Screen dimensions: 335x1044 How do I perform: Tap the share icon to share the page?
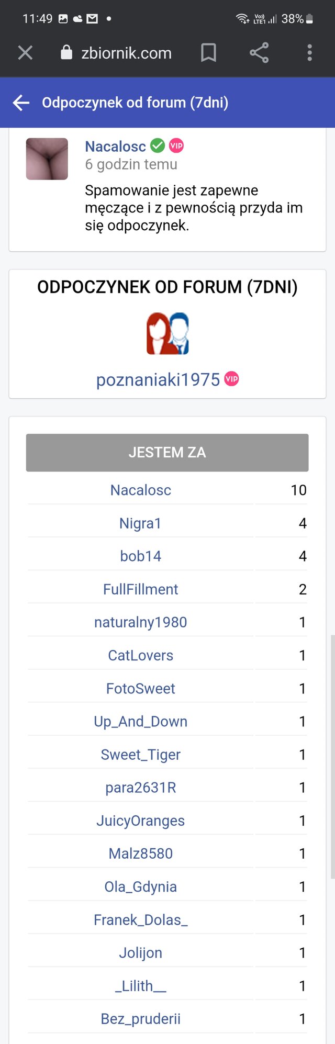tap(259, 53)
